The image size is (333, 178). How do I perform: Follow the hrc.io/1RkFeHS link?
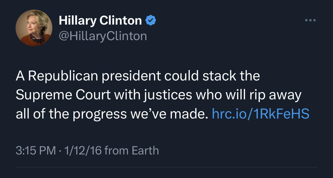[260, 113]
